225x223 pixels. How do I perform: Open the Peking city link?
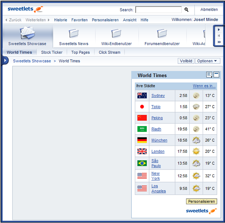click(x=157, y=118)
